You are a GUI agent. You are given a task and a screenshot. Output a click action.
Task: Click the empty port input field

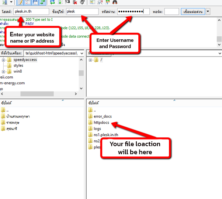tap(171, 12)
